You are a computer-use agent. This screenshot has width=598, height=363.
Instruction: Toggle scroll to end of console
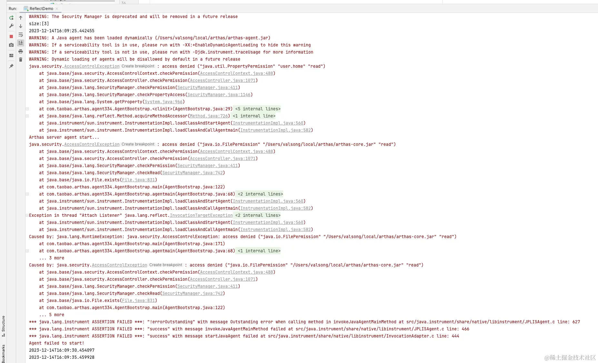click(21, 43)
